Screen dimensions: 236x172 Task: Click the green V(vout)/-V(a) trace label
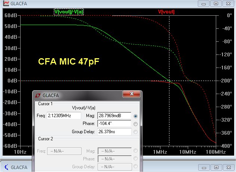point(69,12)
